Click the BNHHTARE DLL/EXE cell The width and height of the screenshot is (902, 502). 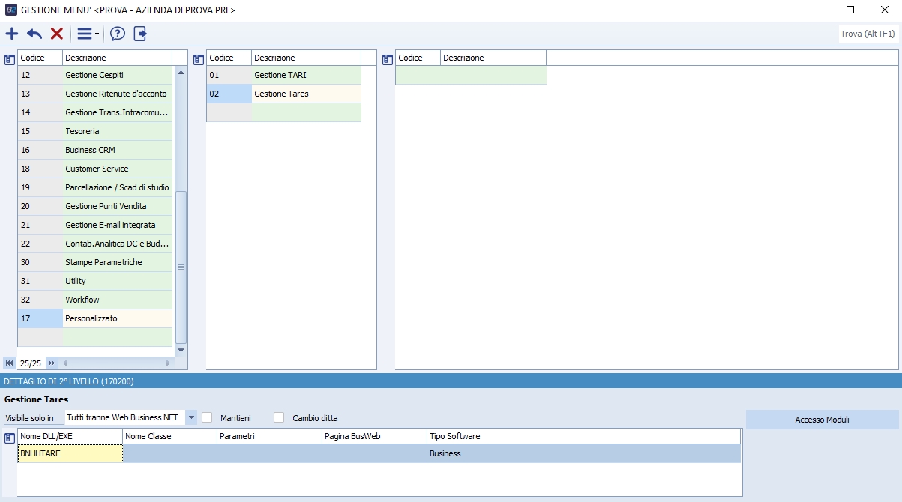point(70,453)
